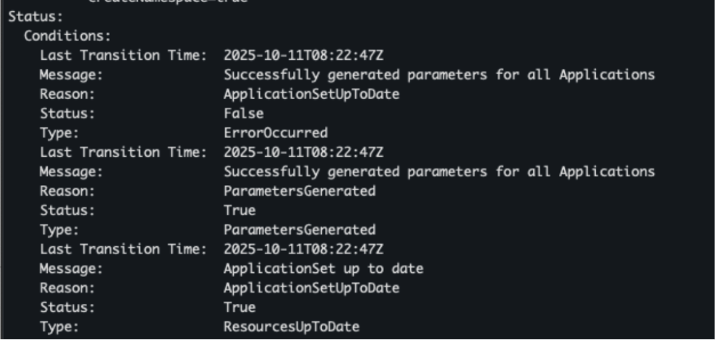Select the last Last Transition Time timestamp
The image size is (717, 340).
point(304,249)
